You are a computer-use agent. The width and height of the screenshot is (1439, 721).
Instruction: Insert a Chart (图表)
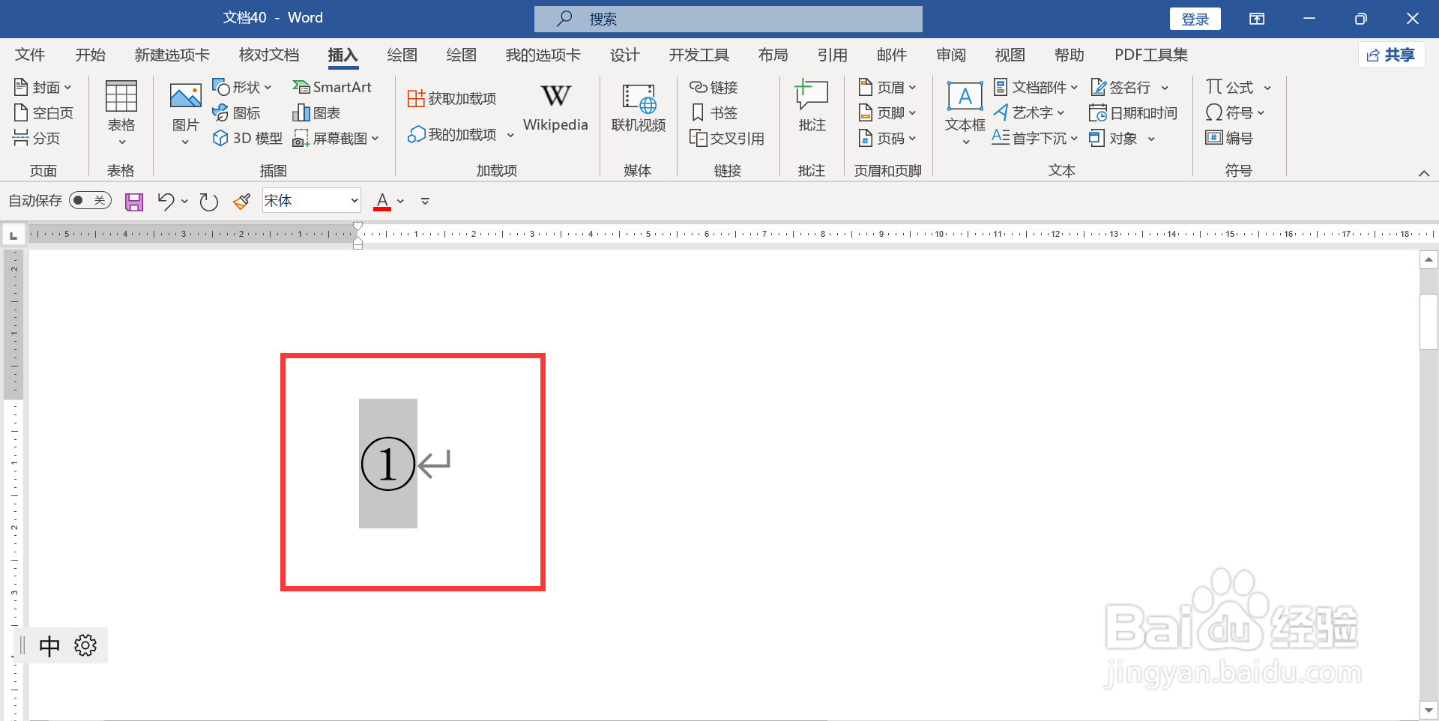point(316,112)
